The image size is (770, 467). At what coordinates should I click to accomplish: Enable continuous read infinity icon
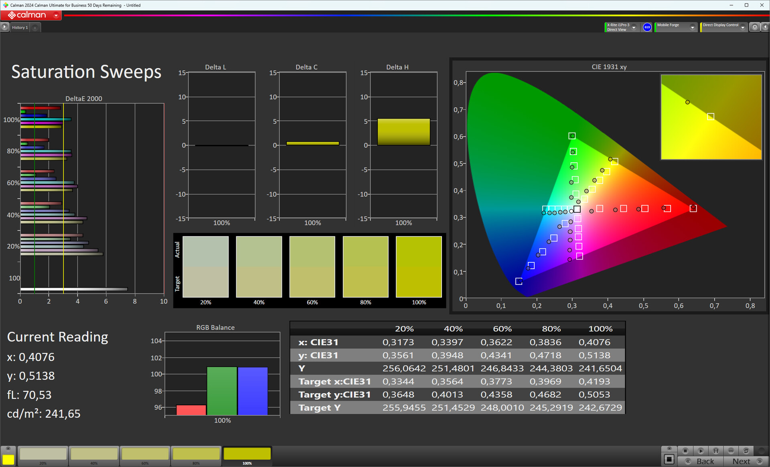[x=731, y=451]
